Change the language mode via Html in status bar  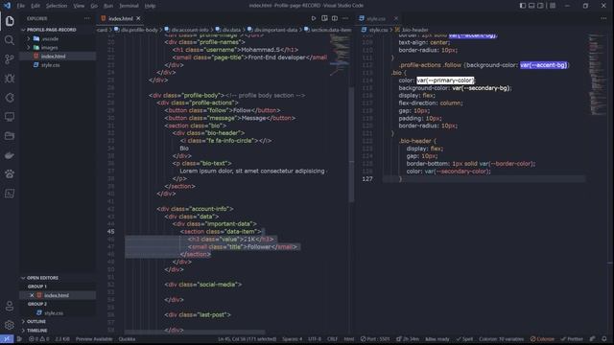pyautogui.click(x=349, y=339)
